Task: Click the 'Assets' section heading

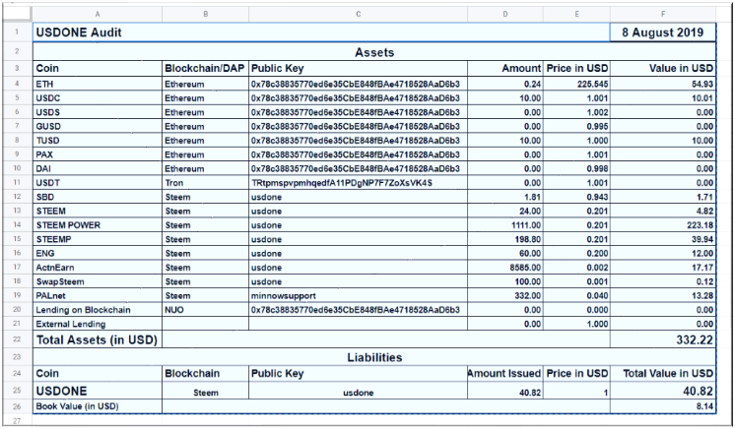Action: click(x=374, y=52)
